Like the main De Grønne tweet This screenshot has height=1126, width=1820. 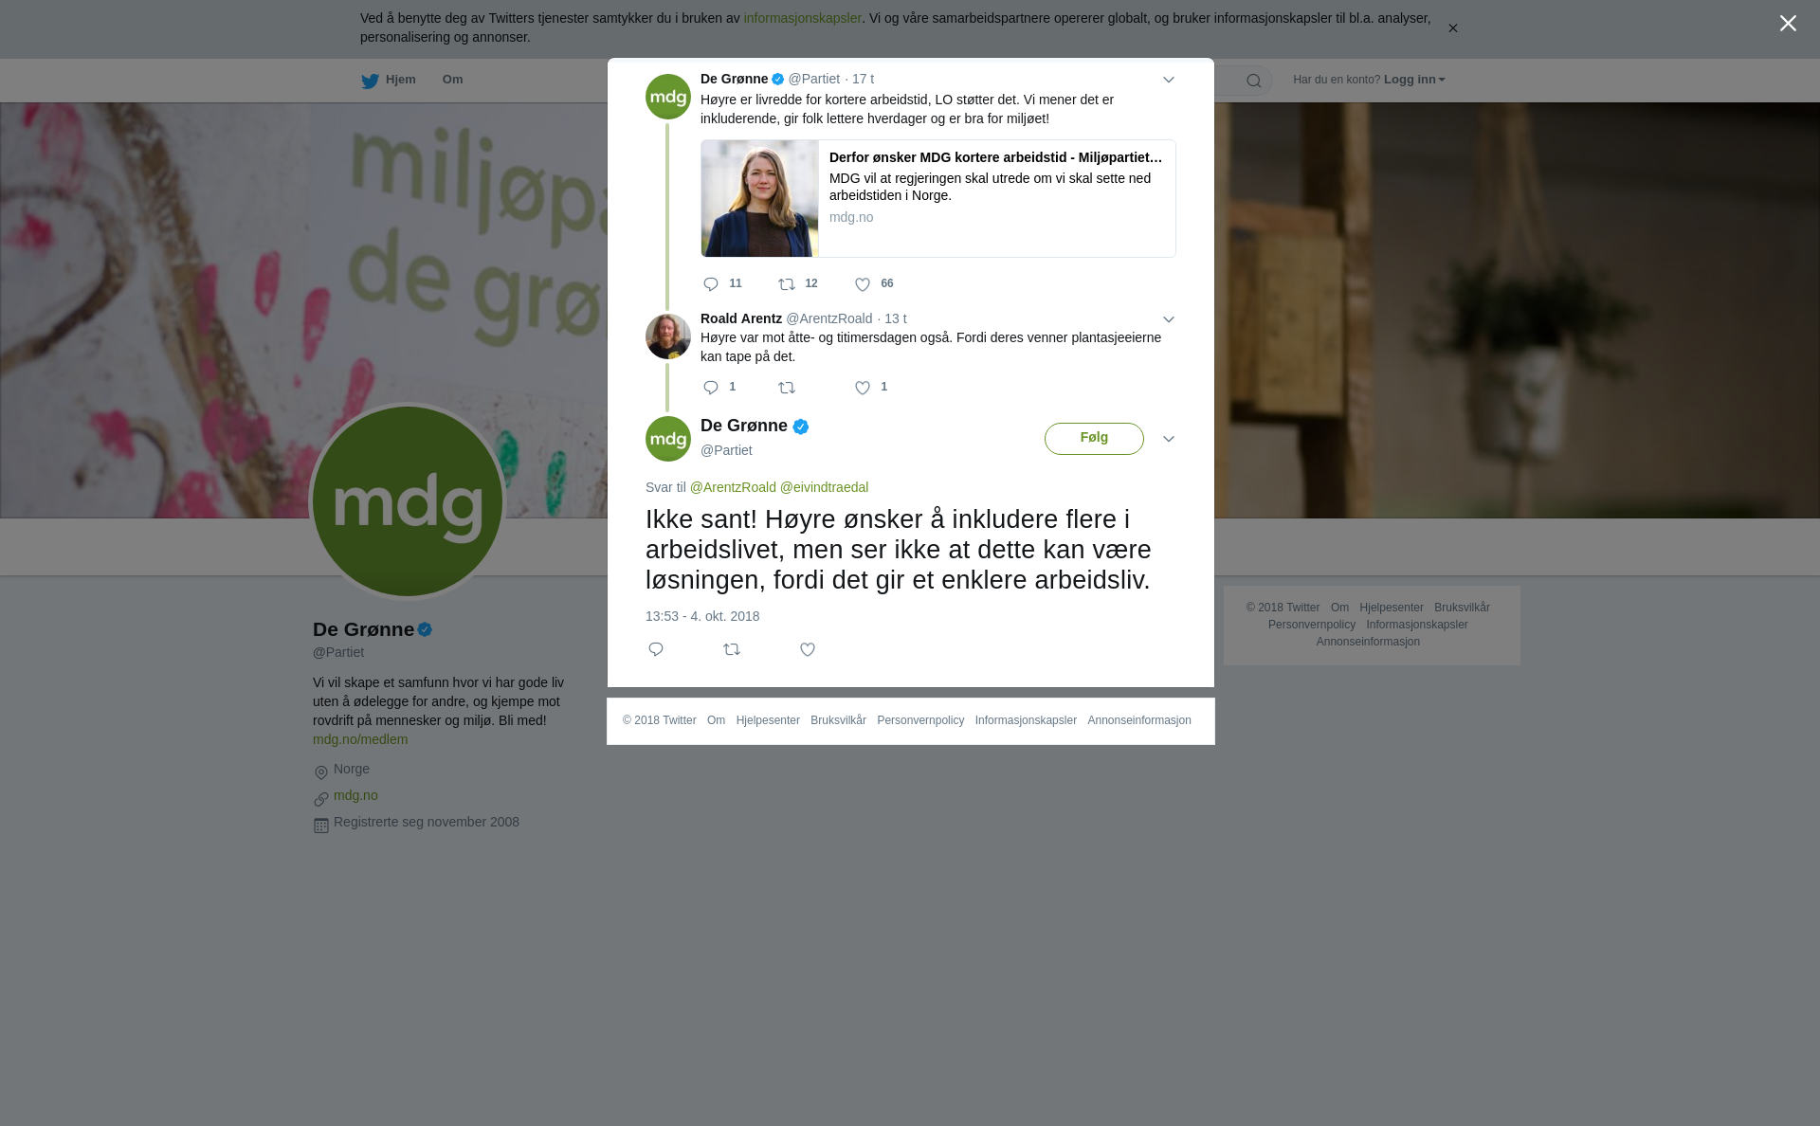click(808, 649)
